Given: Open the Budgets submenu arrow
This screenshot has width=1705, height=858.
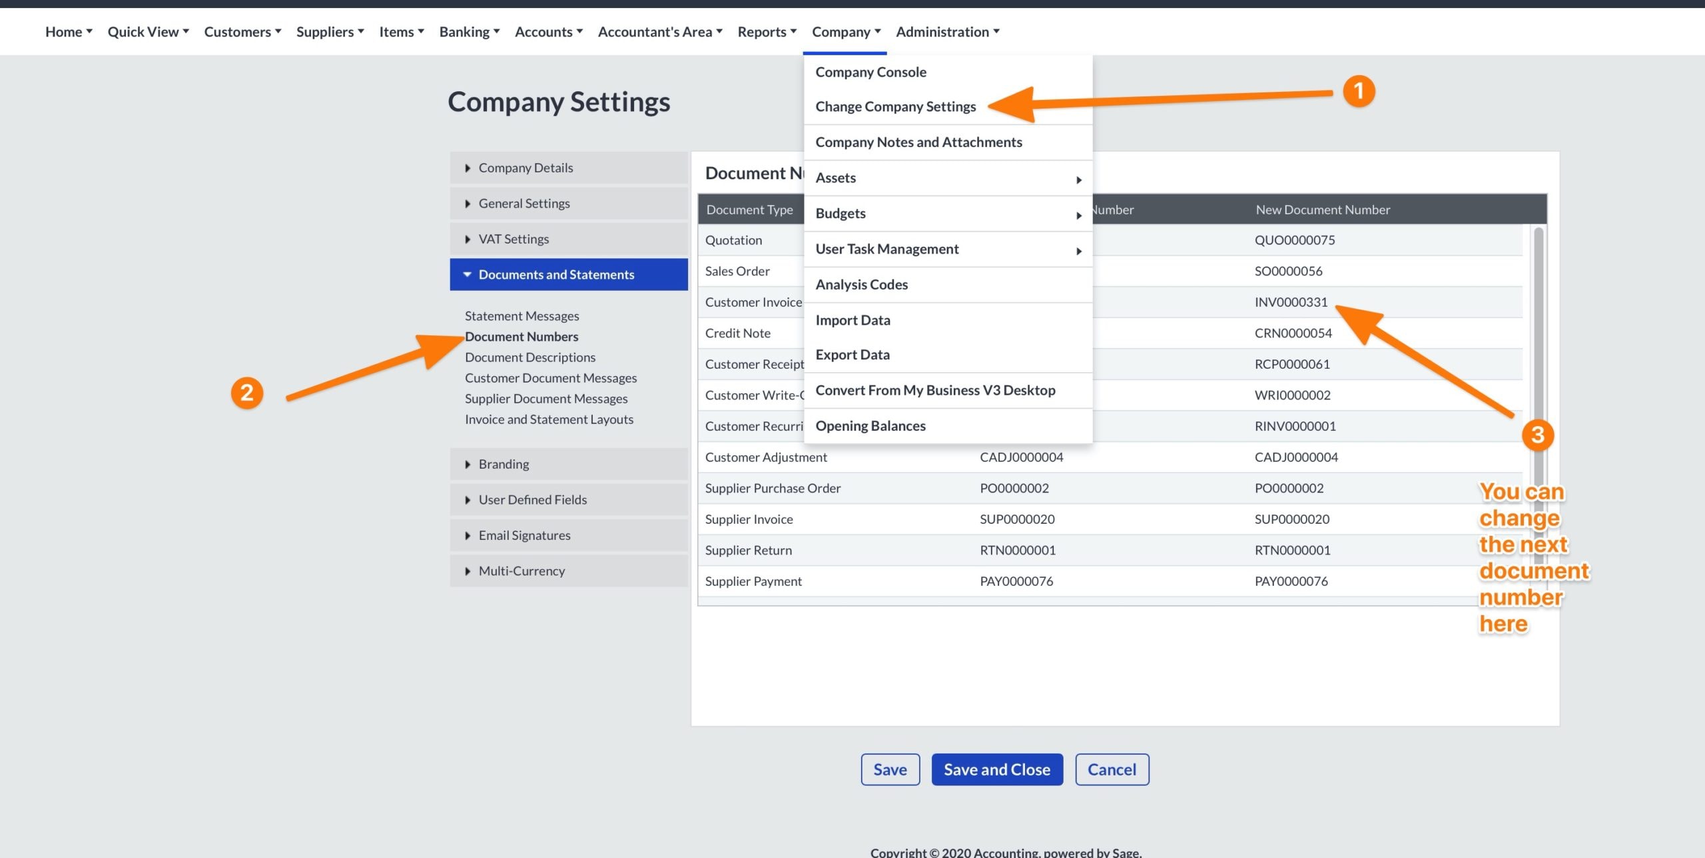Looking at the screenshot, I should [x=1078, y=215].
